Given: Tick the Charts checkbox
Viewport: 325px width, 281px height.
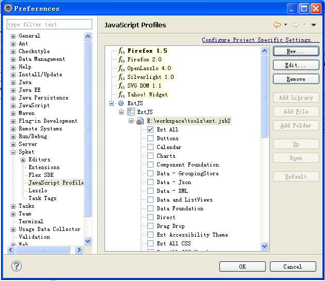Looking at the screenshot, I should (x=150, y=156).
